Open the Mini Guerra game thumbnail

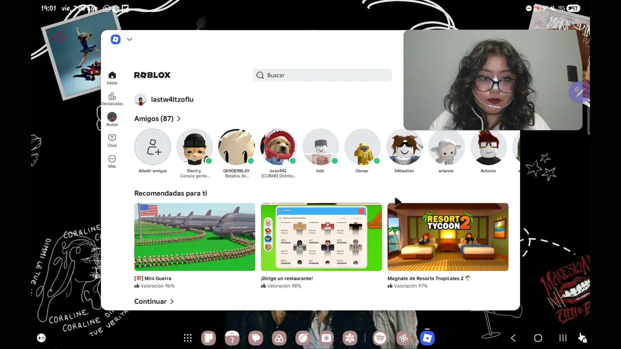(x=195, y=237)
